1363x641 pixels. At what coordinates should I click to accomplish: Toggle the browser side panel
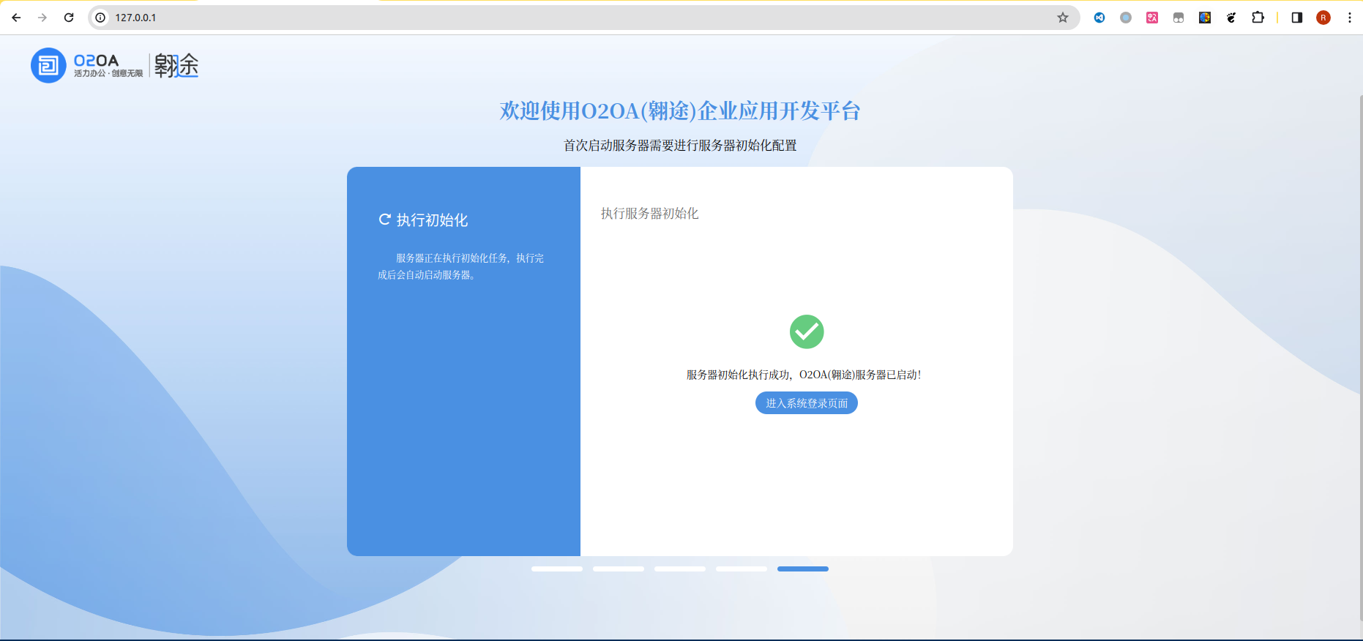click(1297, 18)
